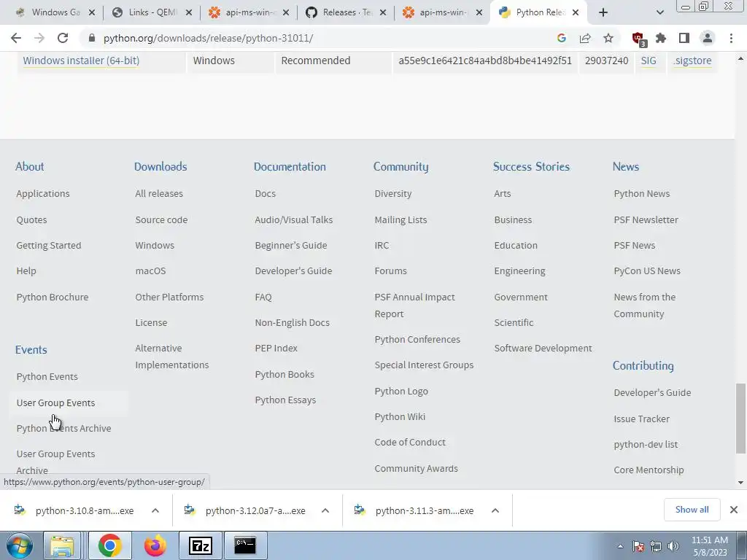This screenshot has width=747, height=560.
Task: Click the network tray icon
Action: tap(656, 546)
